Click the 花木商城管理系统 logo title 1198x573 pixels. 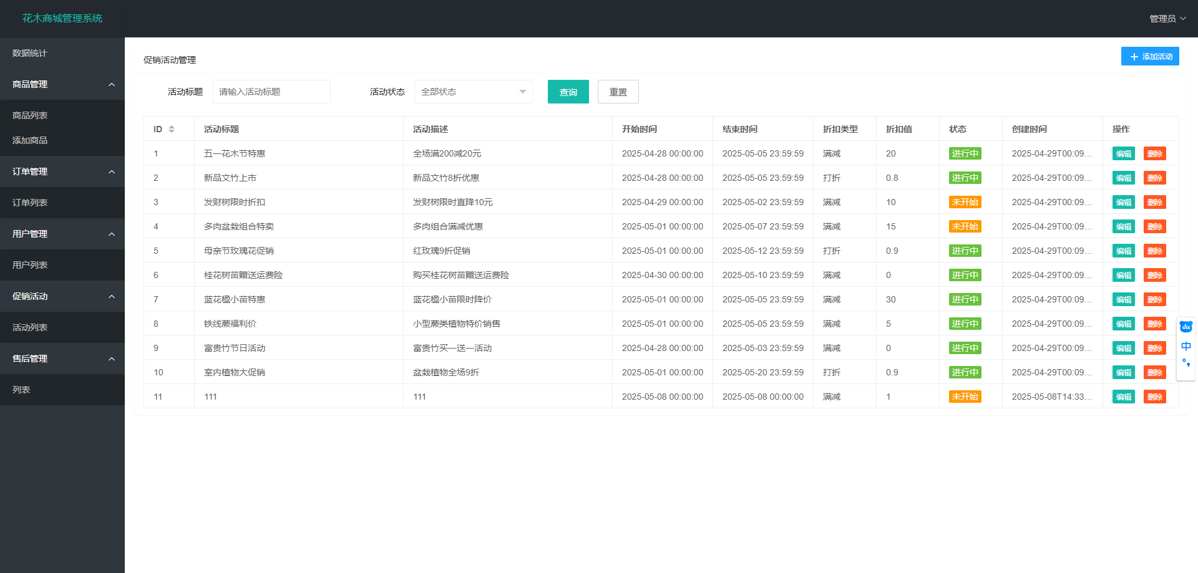click(62, 18)
